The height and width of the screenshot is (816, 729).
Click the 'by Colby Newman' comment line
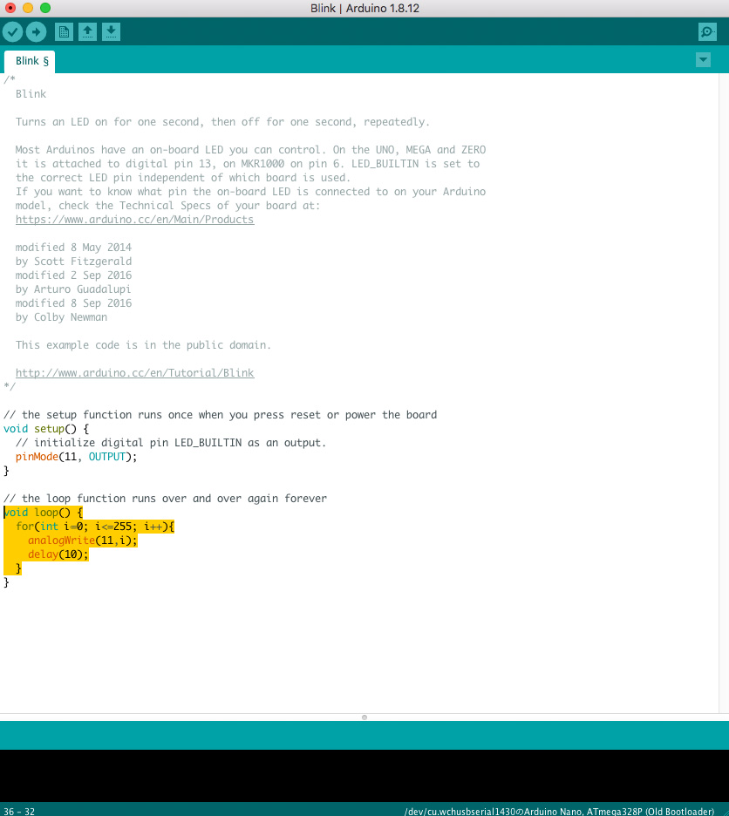coord(61,317)
